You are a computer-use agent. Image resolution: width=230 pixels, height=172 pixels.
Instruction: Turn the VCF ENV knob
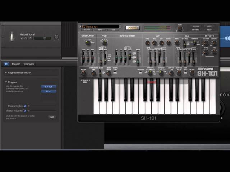[161, 43]
